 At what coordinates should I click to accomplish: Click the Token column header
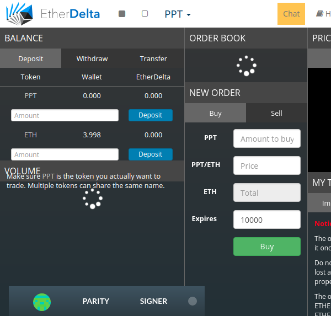30,77
